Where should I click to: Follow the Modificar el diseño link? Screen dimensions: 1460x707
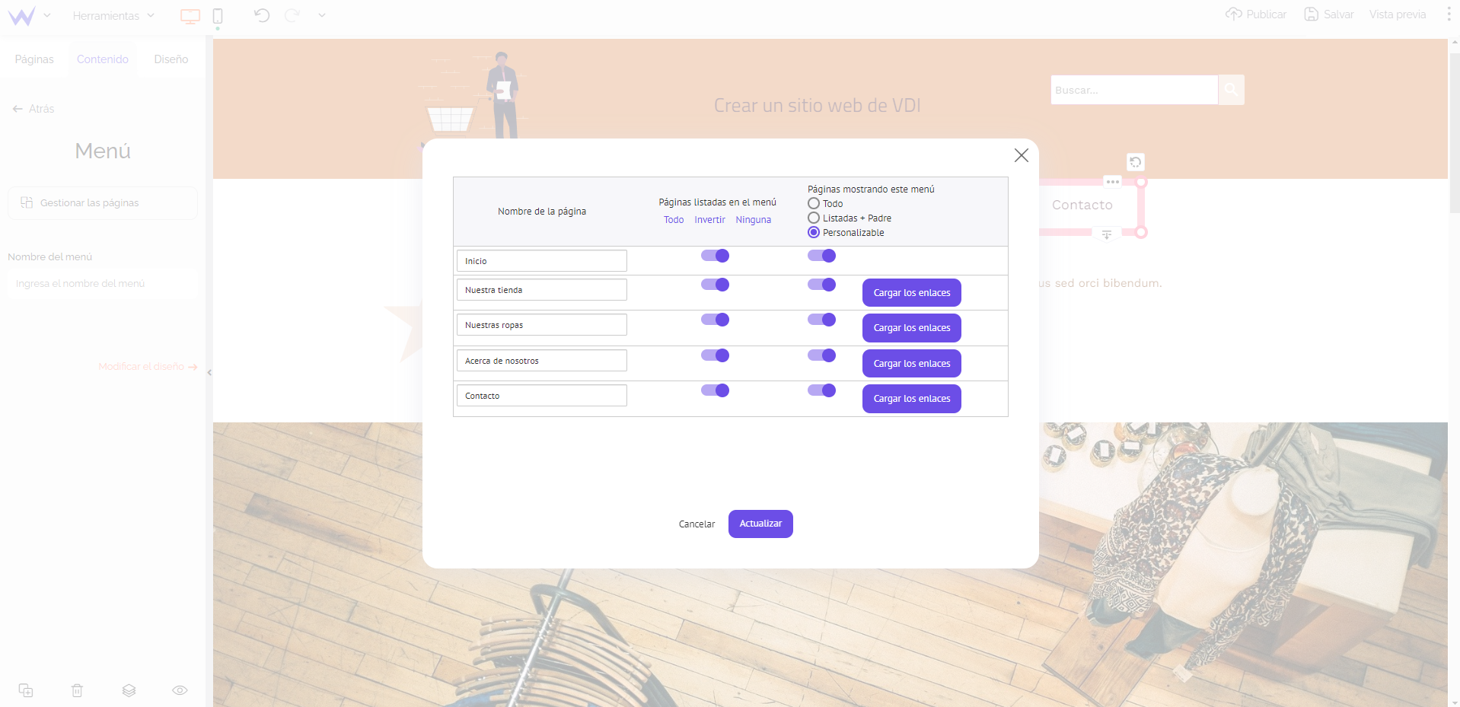click(x=148, y=367)
